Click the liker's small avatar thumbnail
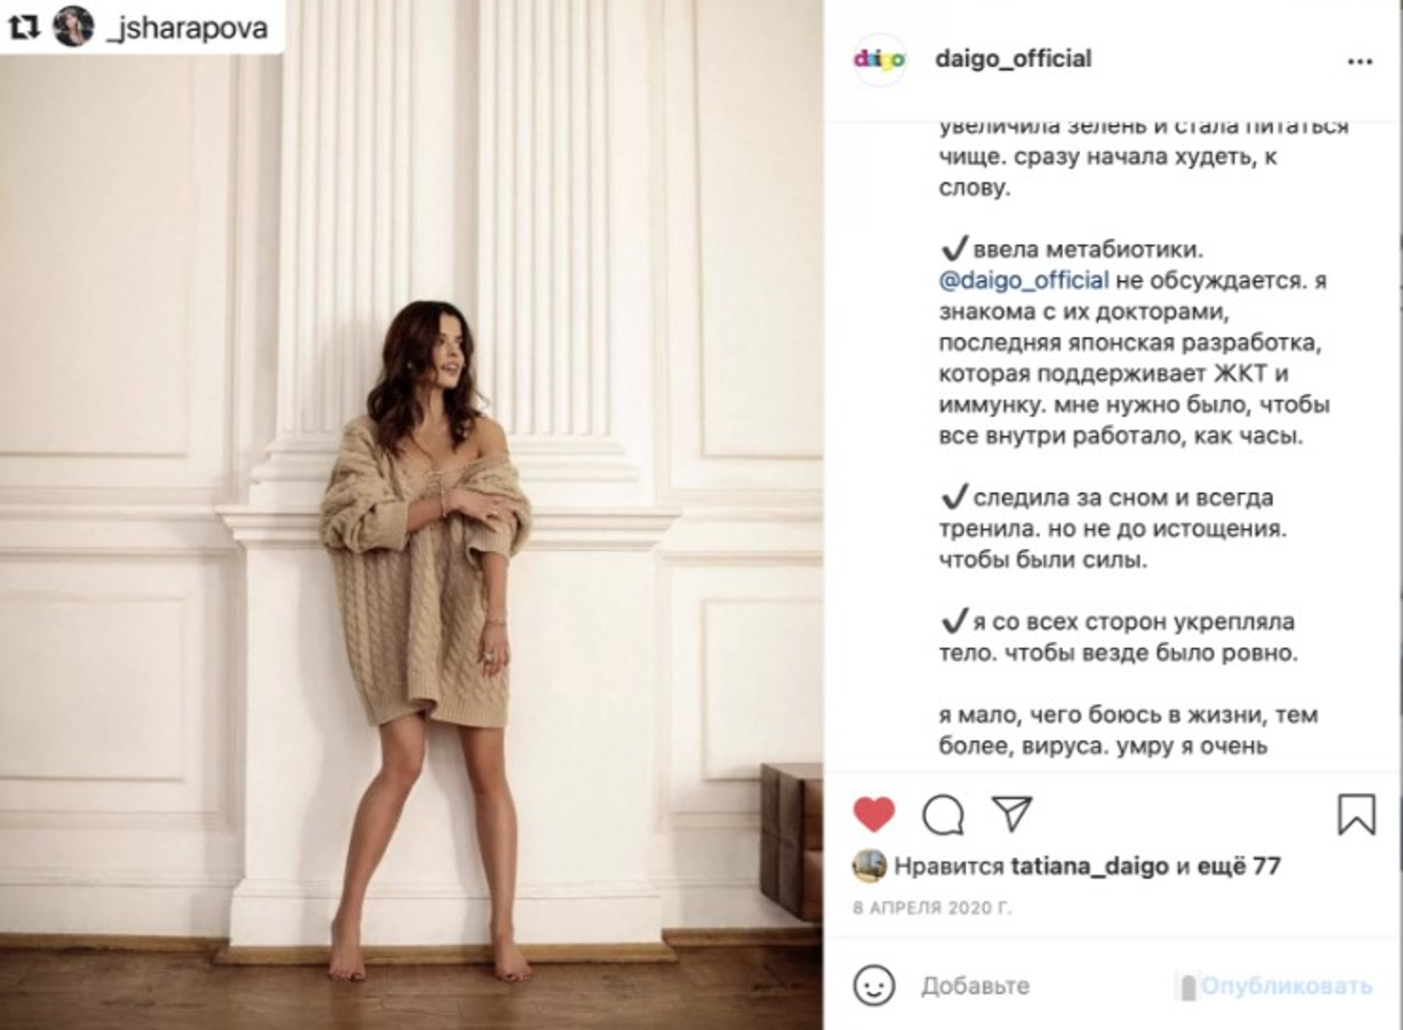Image resolution: width=1403 pixels, height=1030 pixels. 869,866
